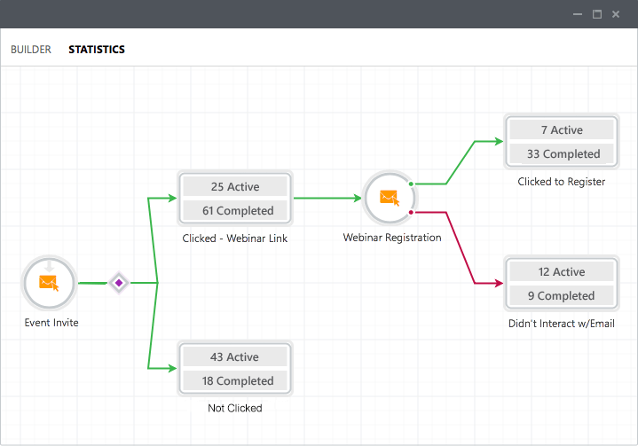The width and height of the screenshot is (638, 446).
Task: Select the 43 Active count
Action: [235, 357]
